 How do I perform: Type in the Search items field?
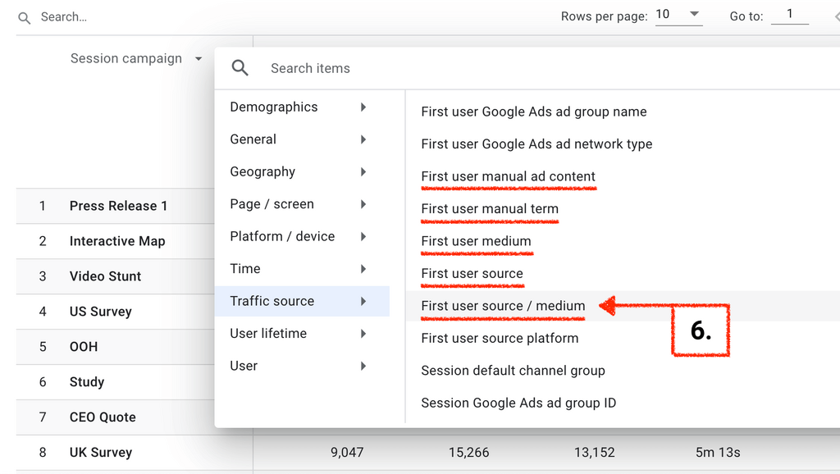pyautogui.click(x=492, y=68)
